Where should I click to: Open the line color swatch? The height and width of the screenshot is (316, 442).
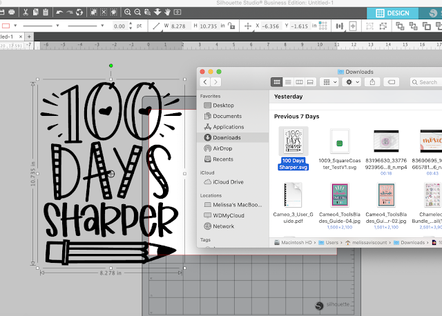[x=6, y=26]
